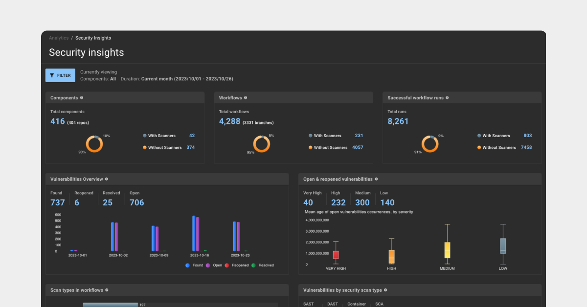Click the Vulnerabilities Overview help icon
The width and height of the screenshot is (587, 307).
(x=107, y=179)
